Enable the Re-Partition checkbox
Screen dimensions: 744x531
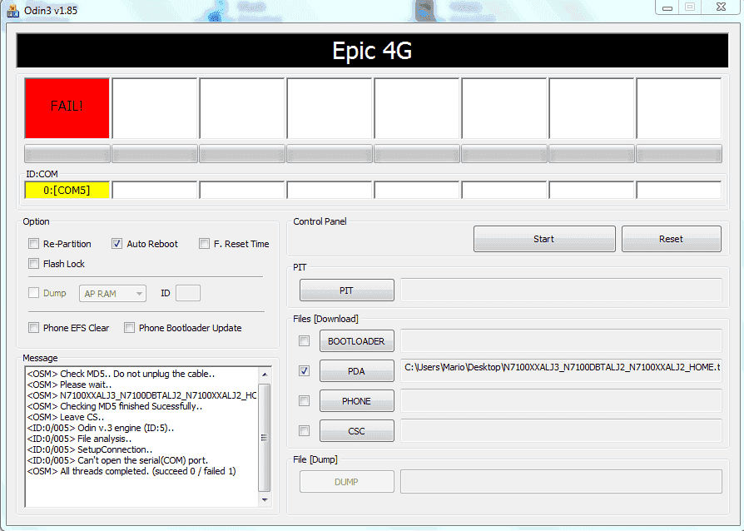pyautogui.click(x=33, y=244)
